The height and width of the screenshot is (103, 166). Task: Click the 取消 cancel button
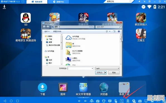click(x=114, y=73)
